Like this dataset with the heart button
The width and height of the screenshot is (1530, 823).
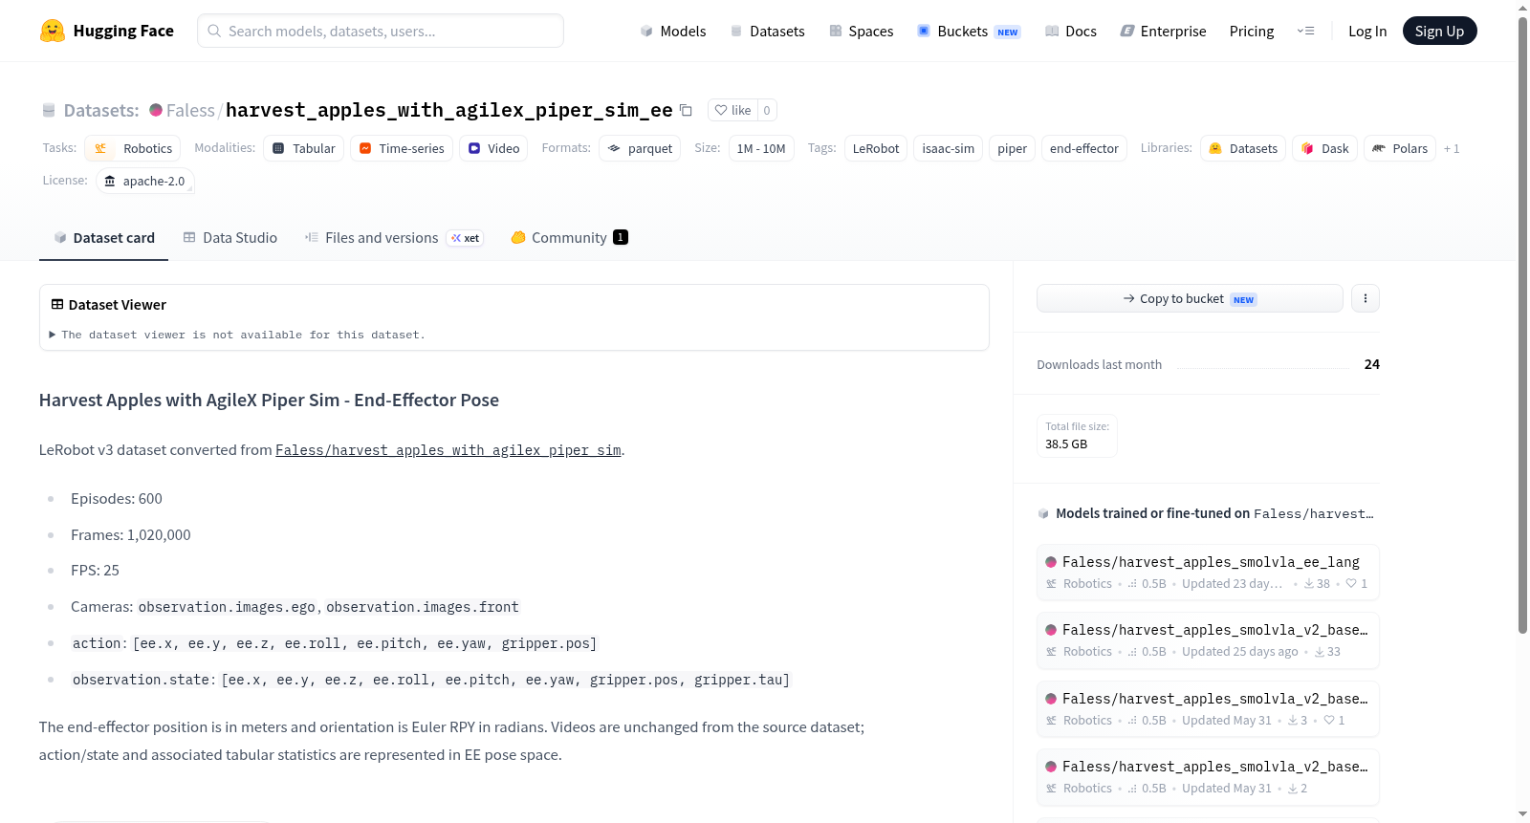coord(732,110)
